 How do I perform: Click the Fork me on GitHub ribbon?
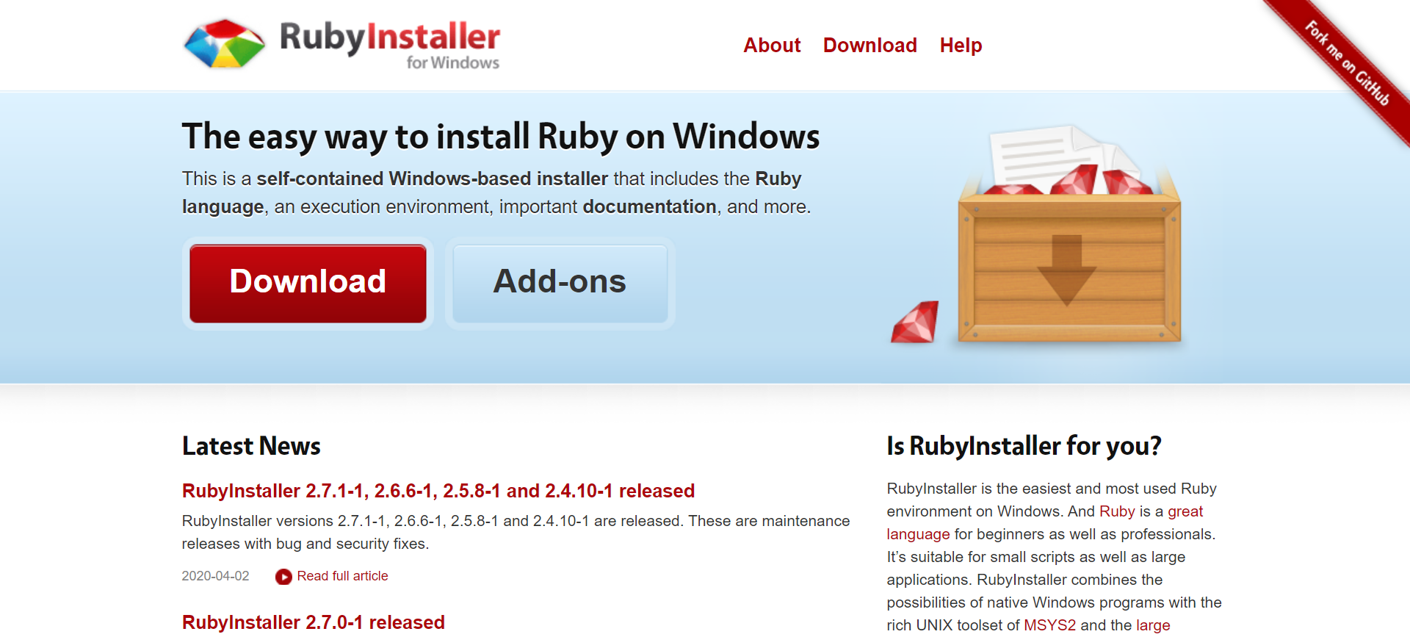point(1345,63)
